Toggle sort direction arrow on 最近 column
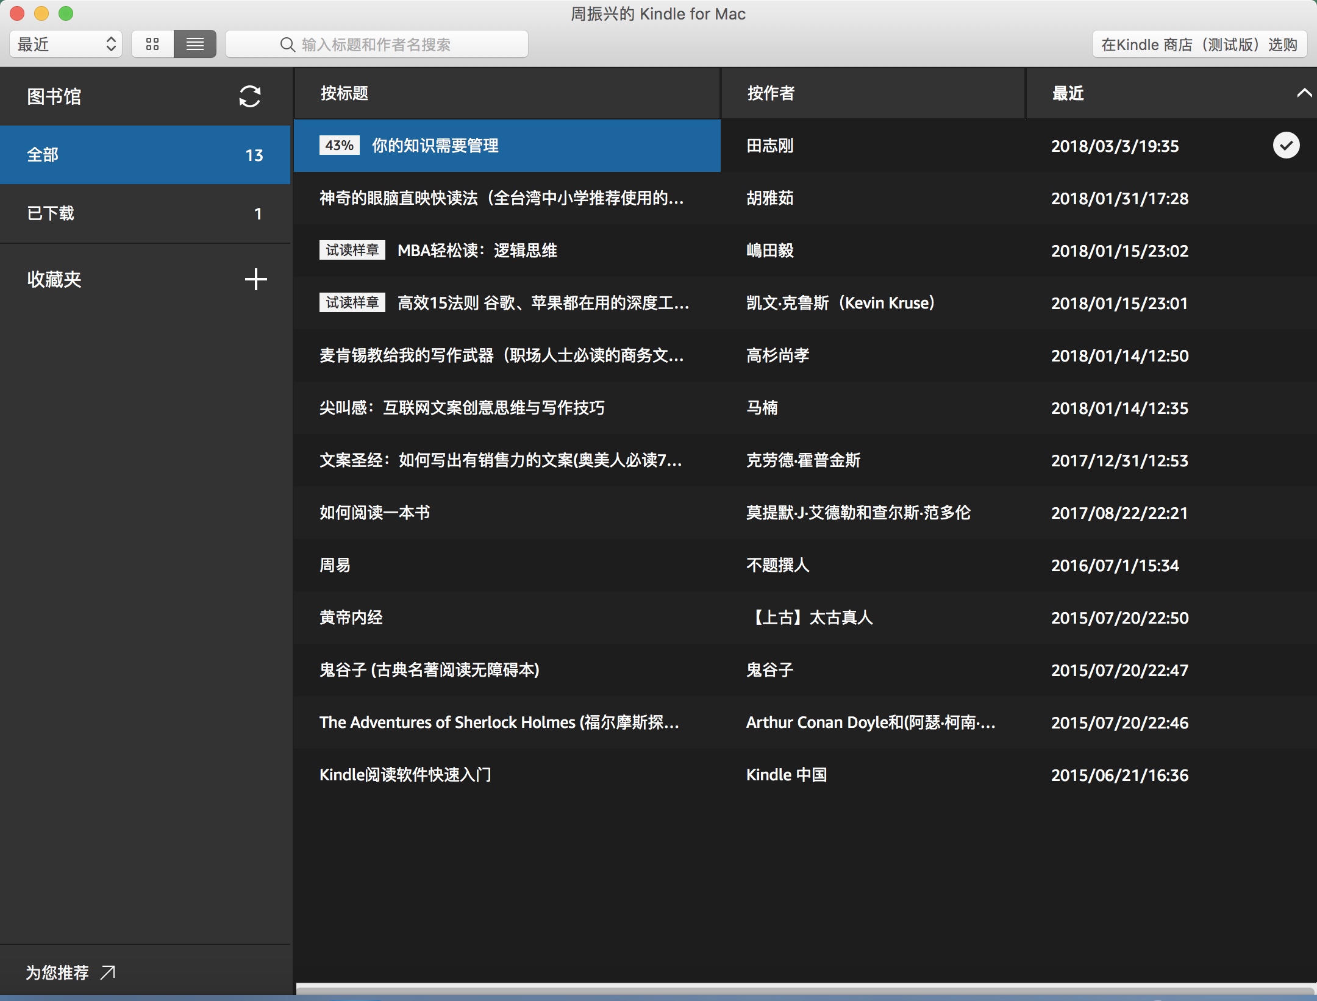The width and height of the screenshot is (1317, 1001). 1304,93
